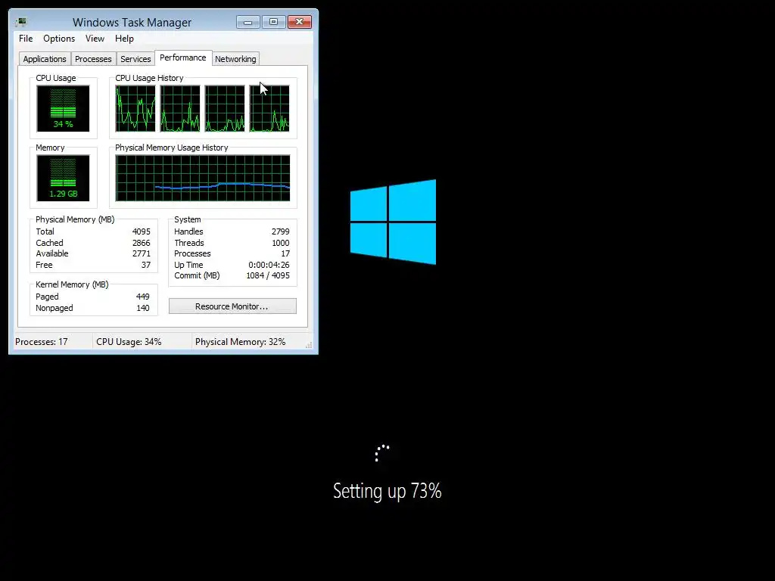Switch to the Services tab
The height and width of the screenshot is (581, 775).
click(135, 59)
